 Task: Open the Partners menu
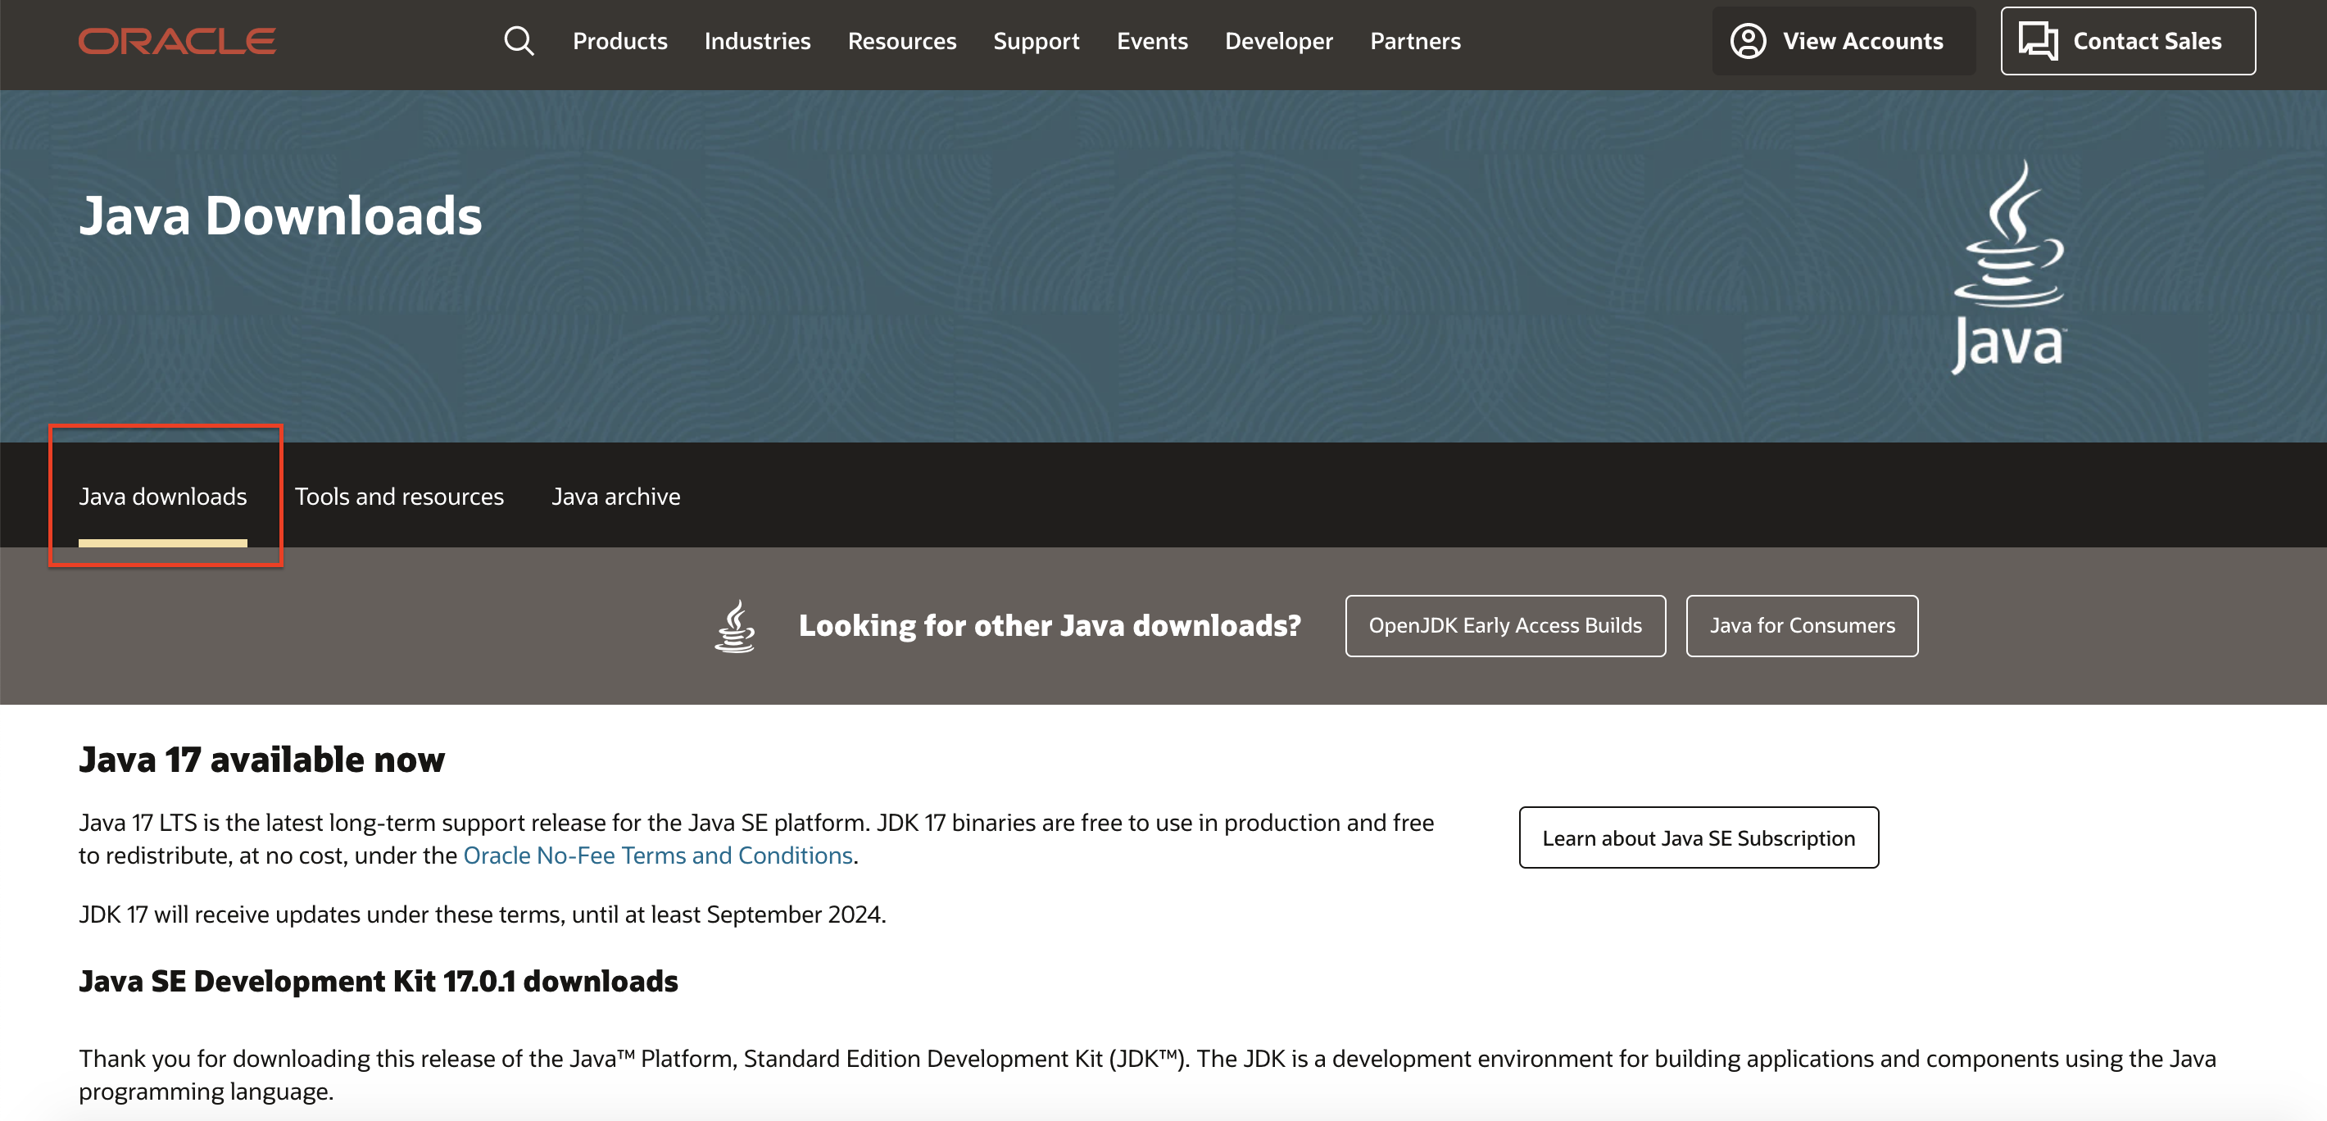click(x=1413, y=42)
